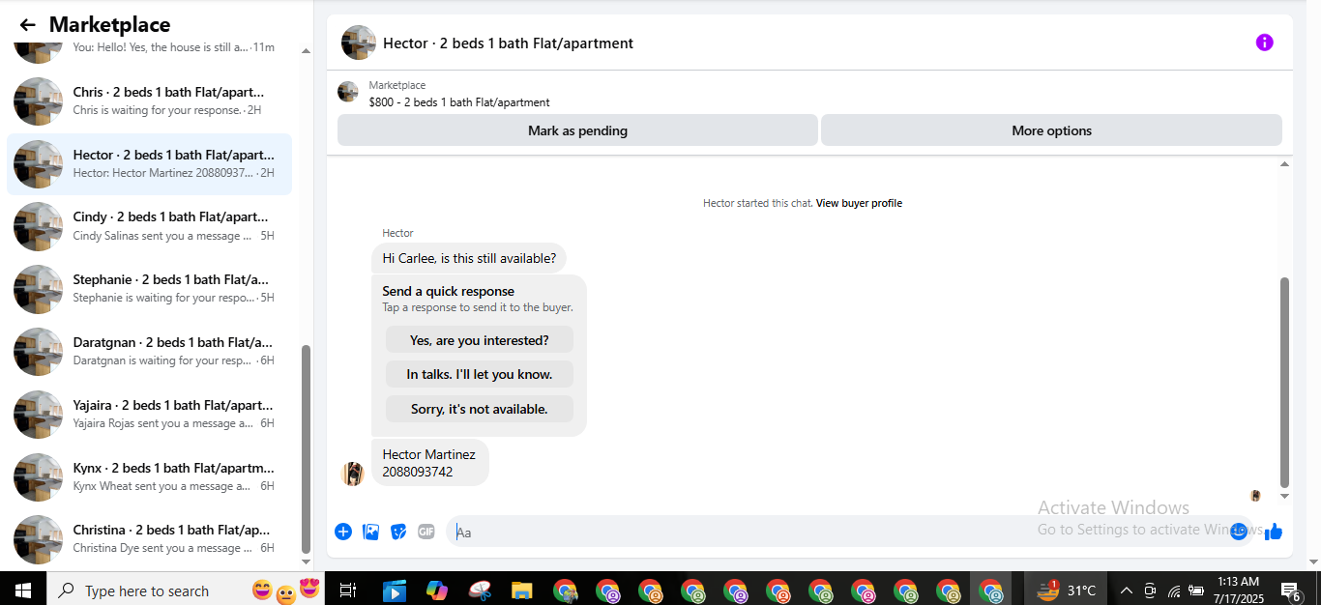Open Kynx conversation in list

[x=149, y=477]
